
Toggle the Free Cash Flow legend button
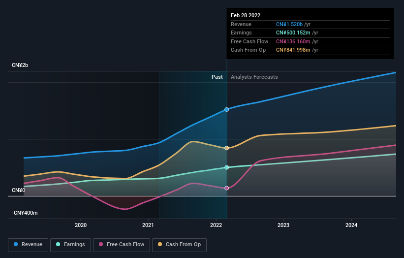pyautogui.click(x=122, y=245)
